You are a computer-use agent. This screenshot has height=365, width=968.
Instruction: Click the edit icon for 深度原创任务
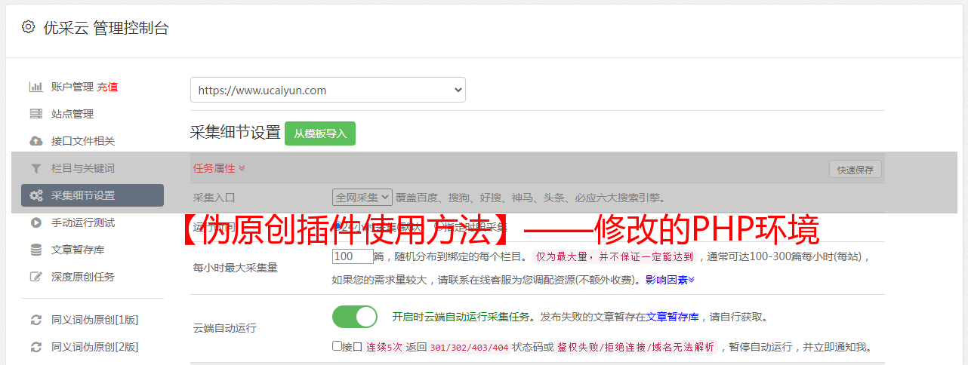coord(35,277)
